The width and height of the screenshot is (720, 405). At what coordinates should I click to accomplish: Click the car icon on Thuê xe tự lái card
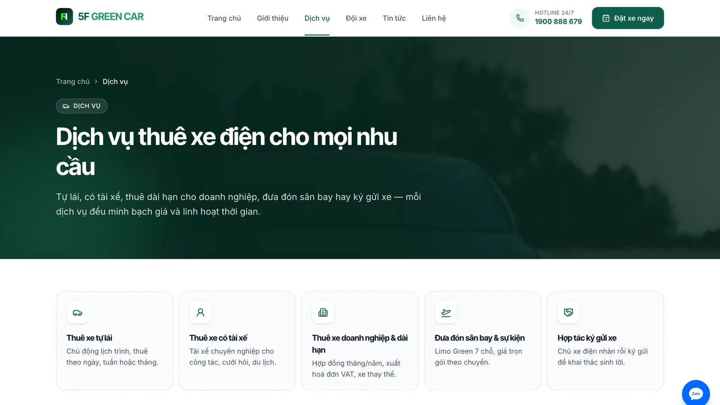pos(77,313)
